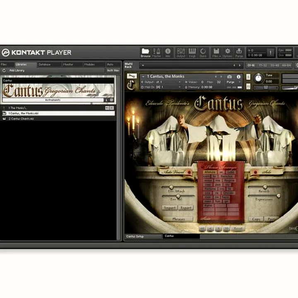Show the Keyb on-screen keyboard

tap(192, 53)
